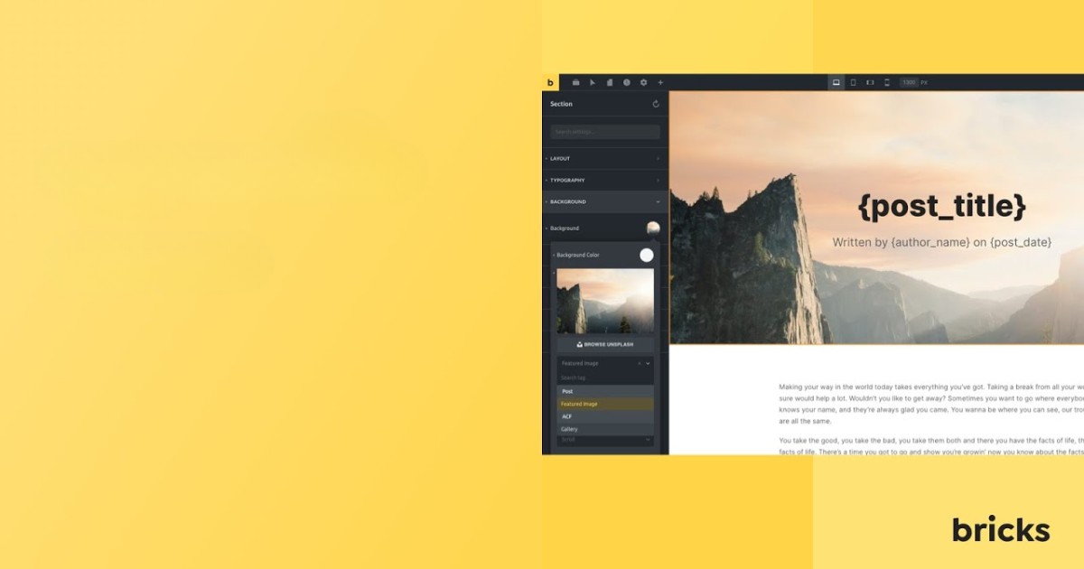Open the Background Color swatch picker
Viewport: 1084px width, 569px height.
tap(646, 255)
